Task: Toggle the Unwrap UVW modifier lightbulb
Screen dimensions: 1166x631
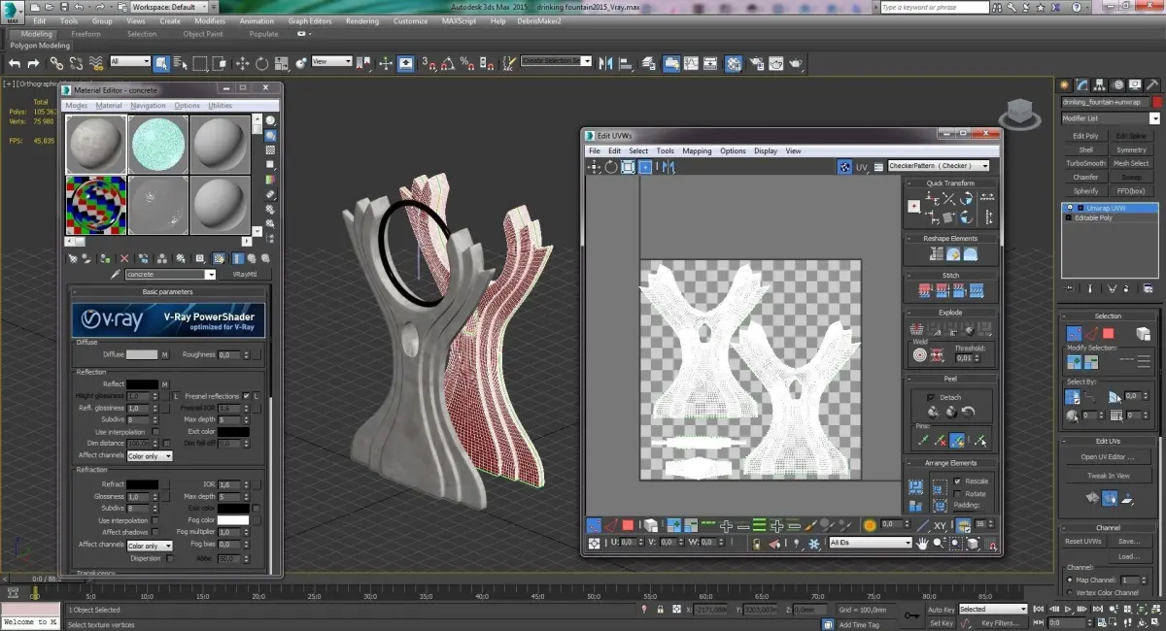Action: pos(1070,208)
